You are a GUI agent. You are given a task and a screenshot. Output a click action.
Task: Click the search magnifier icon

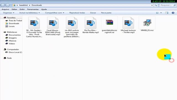tap(175, 5)
